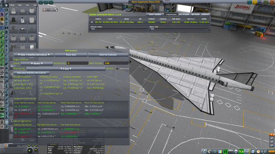Click the Longitudinal Derivatives heading
Viewport: 275px width, 154px height.
(x=25, y=98)
